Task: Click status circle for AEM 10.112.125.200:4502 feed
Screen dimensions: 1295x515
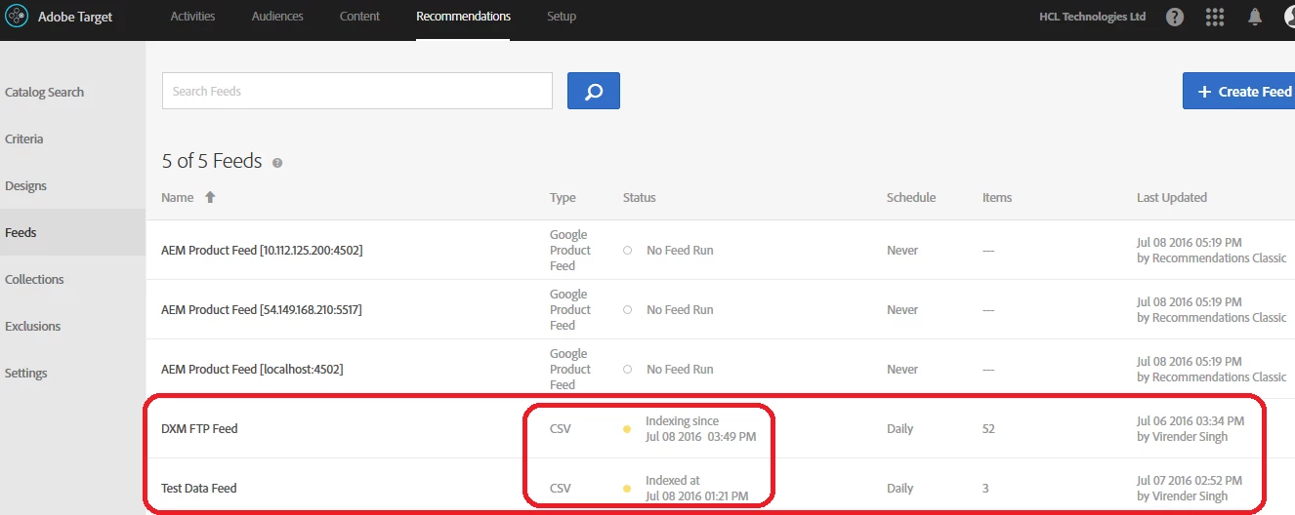Action: coord(627,251)
